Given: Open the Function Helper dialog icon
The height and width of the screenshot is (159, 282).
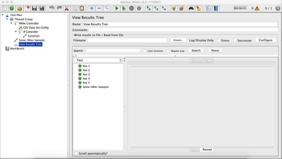Looking at the screenshot, I should (x=208, y=8).
